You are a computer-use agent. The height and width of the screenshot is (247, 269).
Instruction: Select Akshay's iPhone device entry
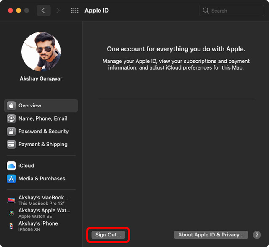click(x=41, y=226)
